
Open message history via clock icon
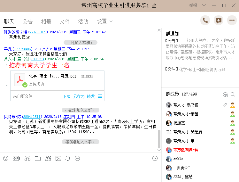(155, 158)
